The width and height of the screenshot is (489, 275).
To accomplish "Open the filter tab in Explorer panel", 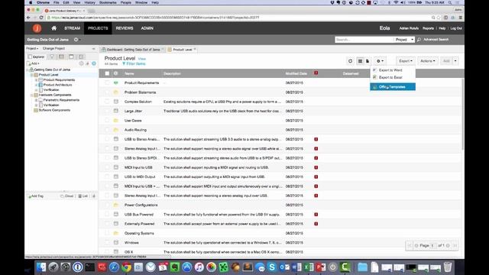I will (x=52, y=57).
